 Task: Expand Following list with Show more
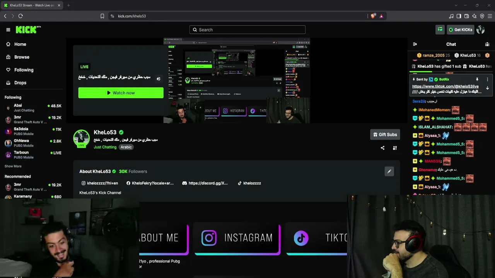pos(13,166)
